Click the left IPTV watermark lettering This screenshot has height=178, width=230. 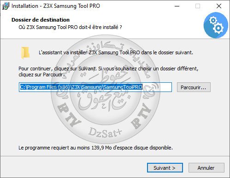(x=69, y=115)
